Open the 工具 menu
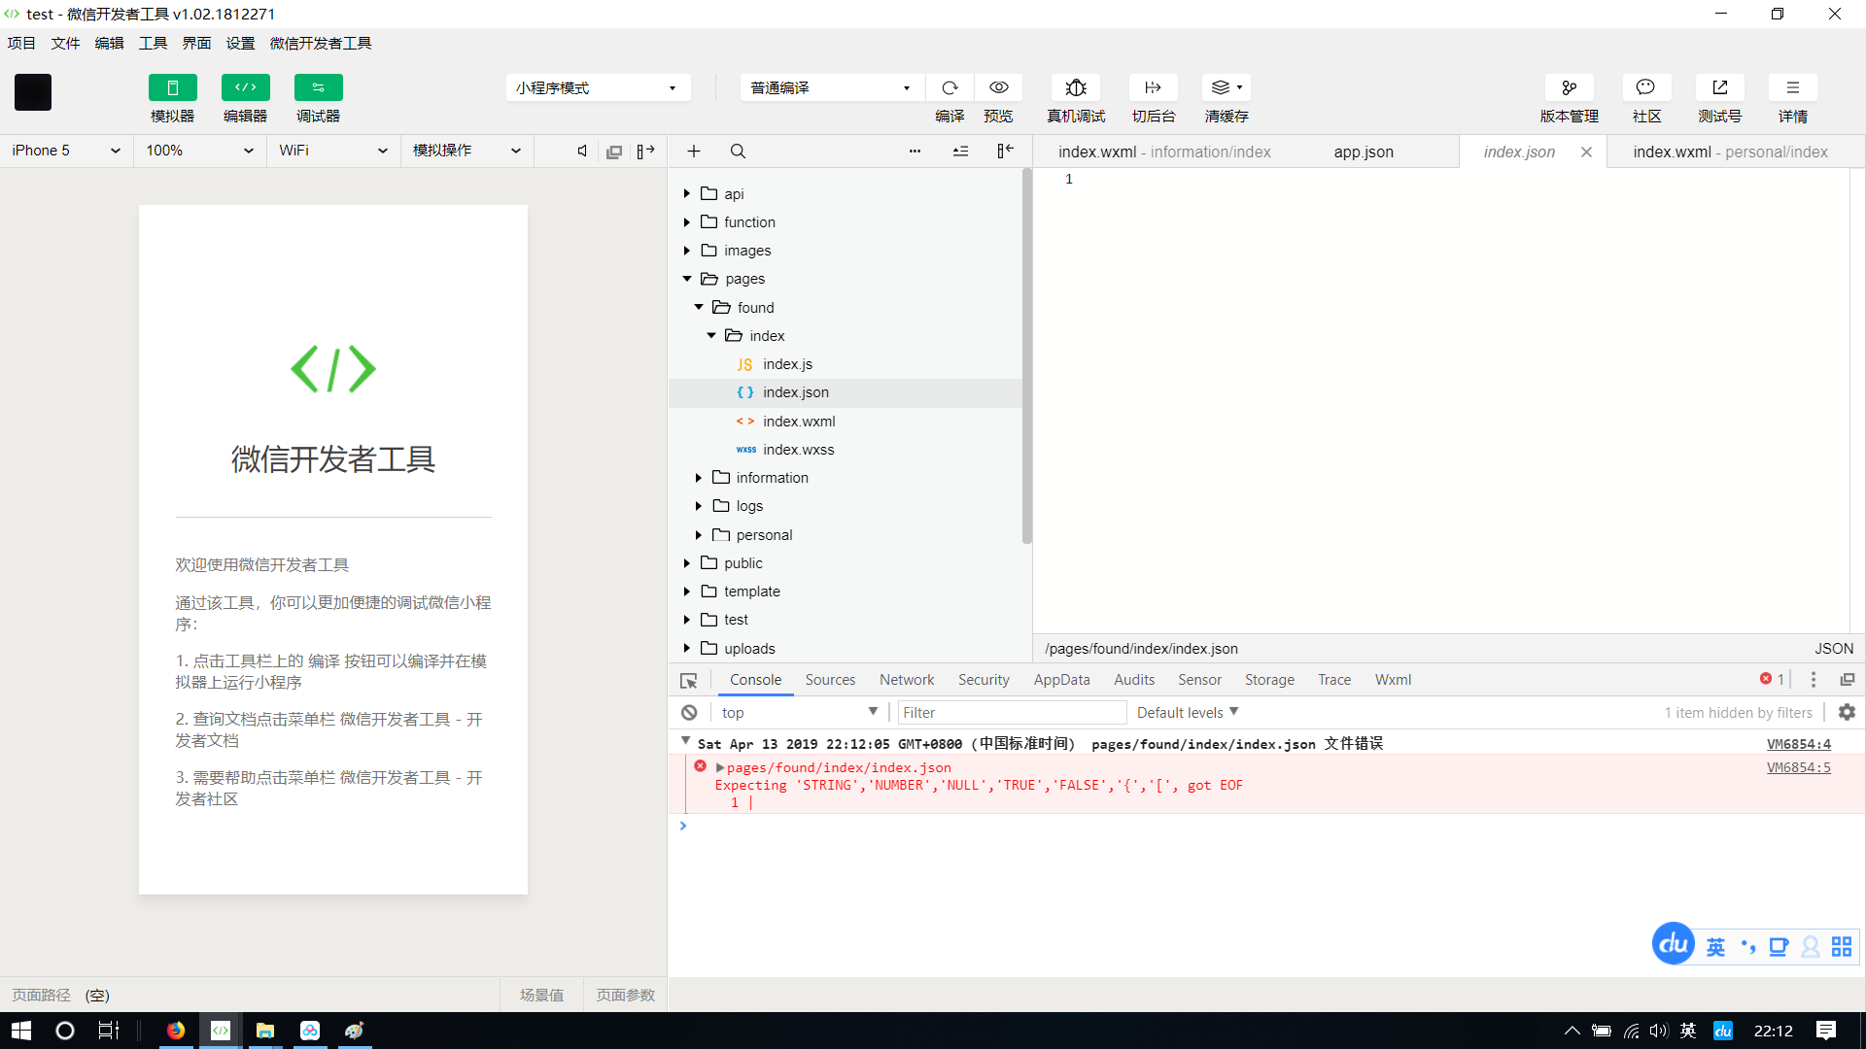Viewport: 1866px width, 1049px height. [x=153, y=43]
